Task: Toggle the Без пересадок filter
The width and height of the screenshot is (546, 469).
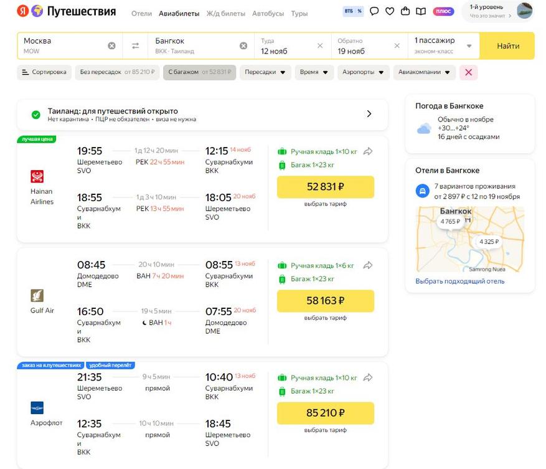Action: [117, 72]
